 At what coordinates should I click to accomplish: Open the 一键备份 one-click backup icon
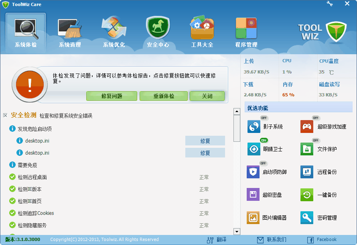coord(307,195)
